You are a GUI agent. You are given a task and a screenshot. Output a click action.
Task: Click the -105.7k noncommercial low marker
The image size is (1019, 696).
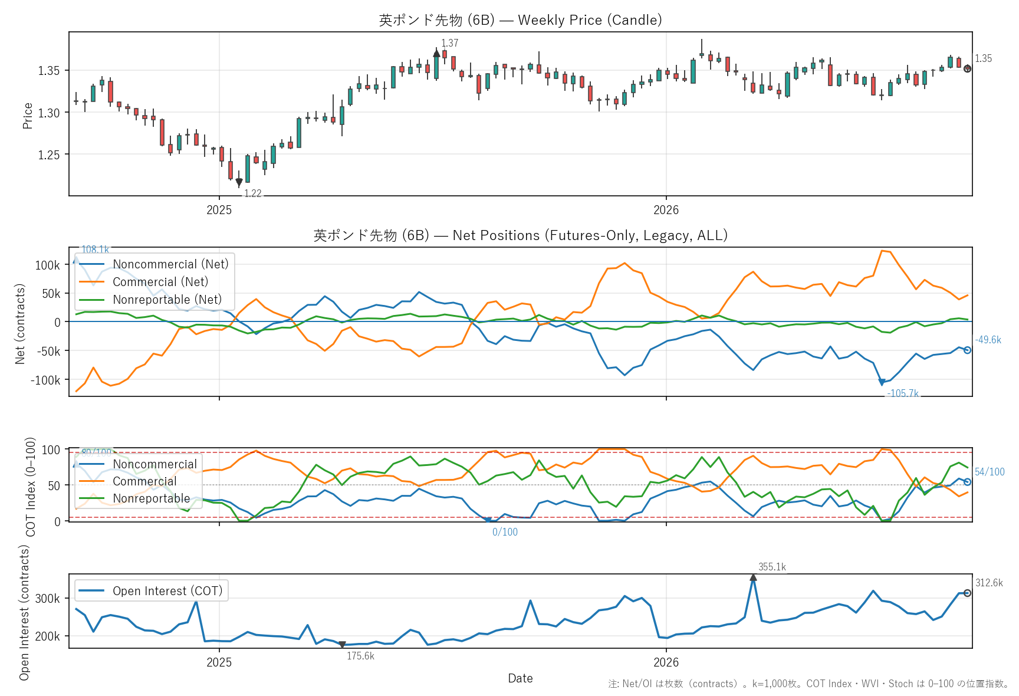point(882,382)
